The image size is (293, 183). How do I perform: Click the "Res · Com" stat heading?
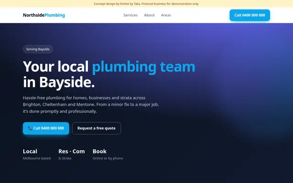pyautogui.click(x=71, y=151)
